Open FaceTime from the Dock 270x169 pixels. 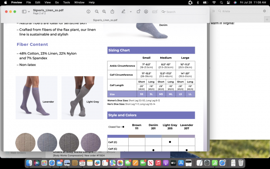pos(143,163)
